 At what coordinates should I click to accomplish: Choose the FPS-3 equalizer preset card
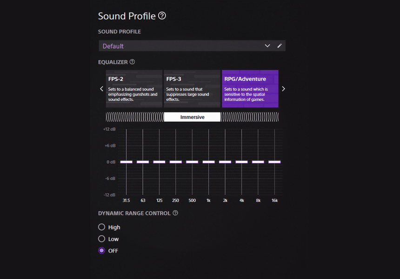tap(192, 89)
